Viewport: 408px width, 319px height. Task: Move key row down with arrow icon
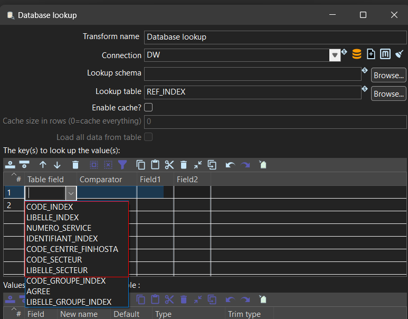57,165
